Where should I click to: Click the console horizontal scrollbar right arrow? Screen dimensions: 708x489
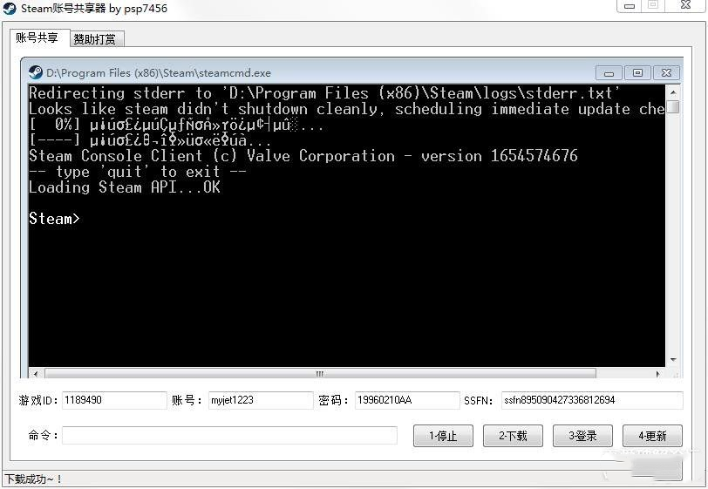point(658,374)
